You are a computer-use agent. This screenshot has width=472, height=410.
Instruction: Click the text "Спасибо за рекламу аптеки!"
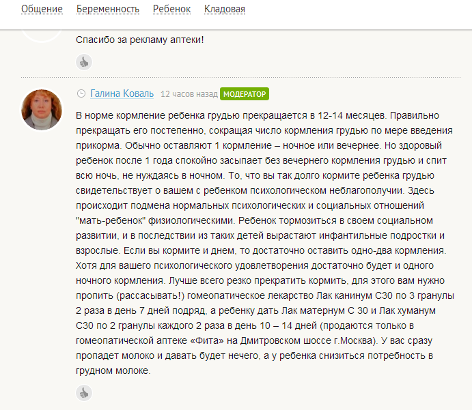[140, 39]
